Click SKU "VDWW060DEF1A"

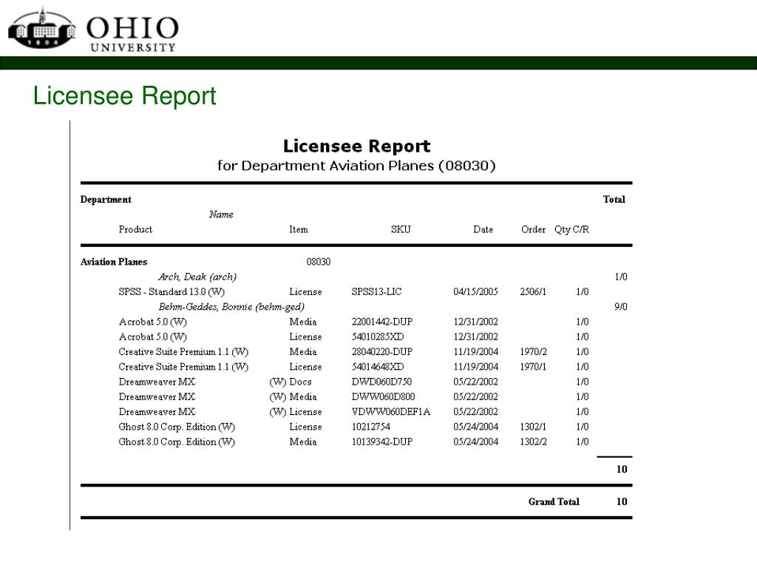pyautogui.click(x=390, y=411)
